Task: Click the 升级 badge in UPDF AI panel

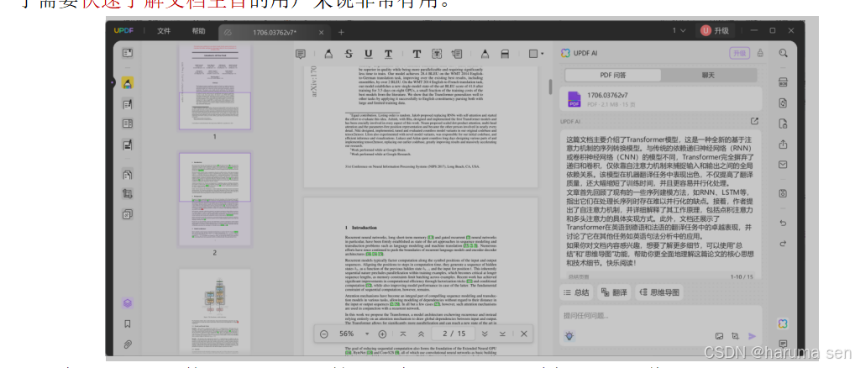Action: (x=740, y=53)
